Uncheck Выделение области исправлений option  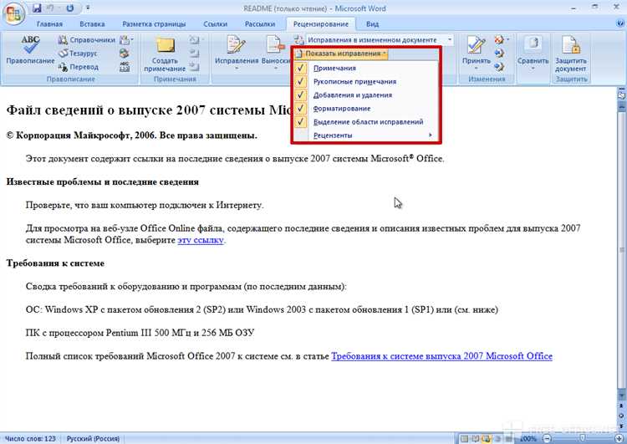[366, 122]
